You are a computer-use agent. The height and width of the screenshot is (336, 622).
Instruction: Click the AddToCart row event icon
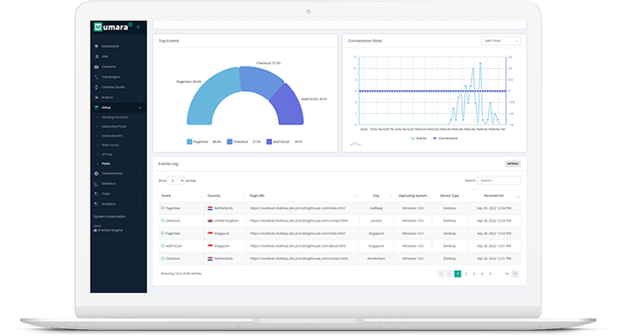(162, 246)
